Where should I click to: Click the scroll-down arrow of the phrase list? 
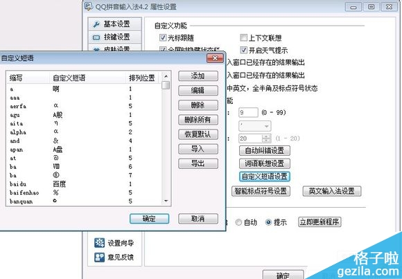tap(166, 201)
